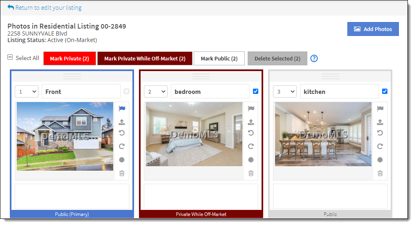Viewport: 414px width, 225px height.
Task: Upload replacement image for bedroom photo
Action: pyautogui.click(x=251, y=122)
